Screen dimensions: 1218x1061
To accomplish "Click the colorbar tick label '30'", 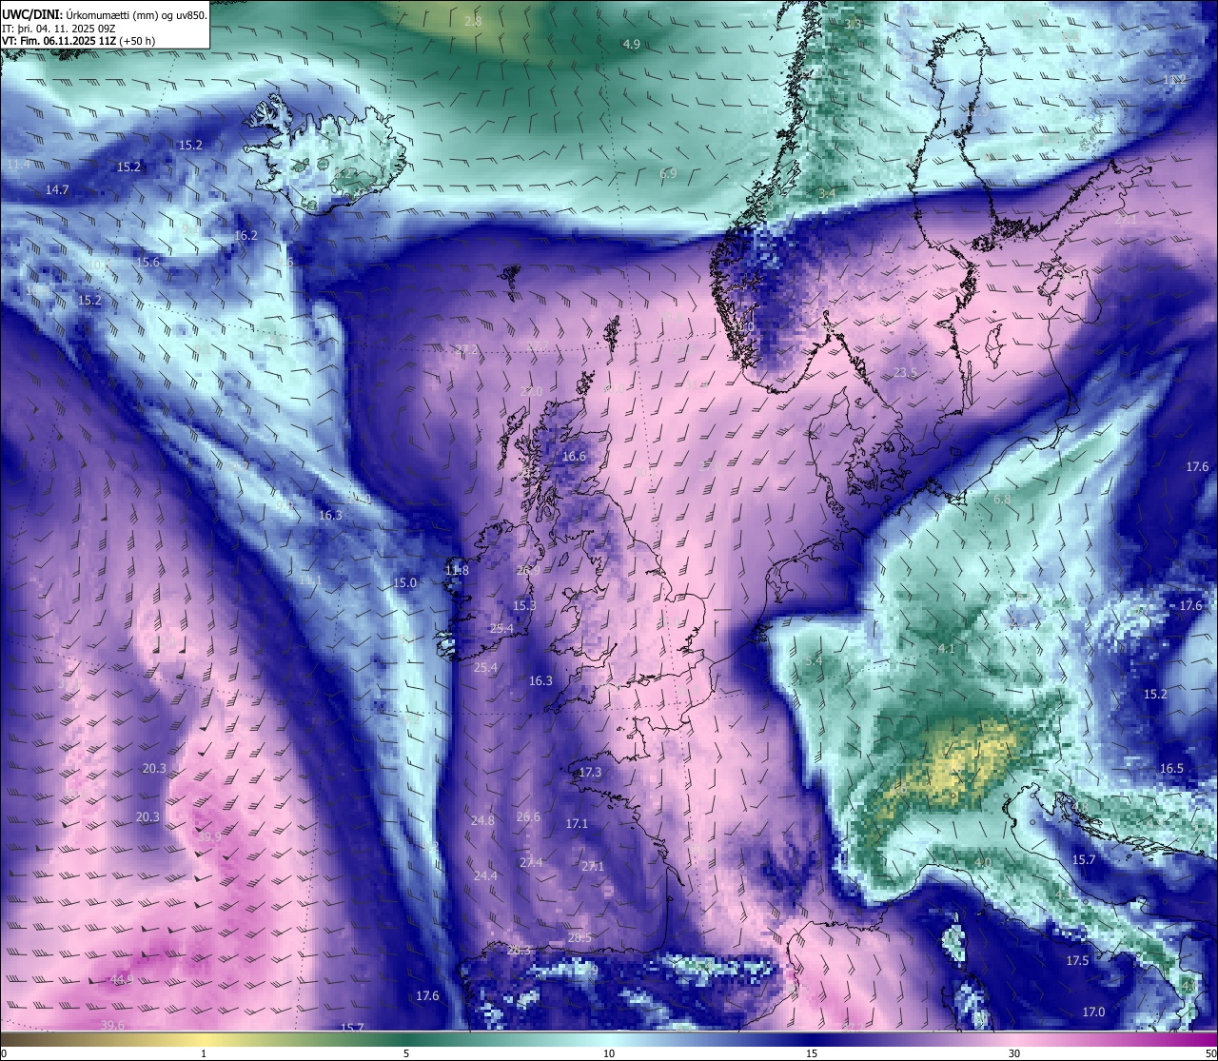I will (1014, 1053).
